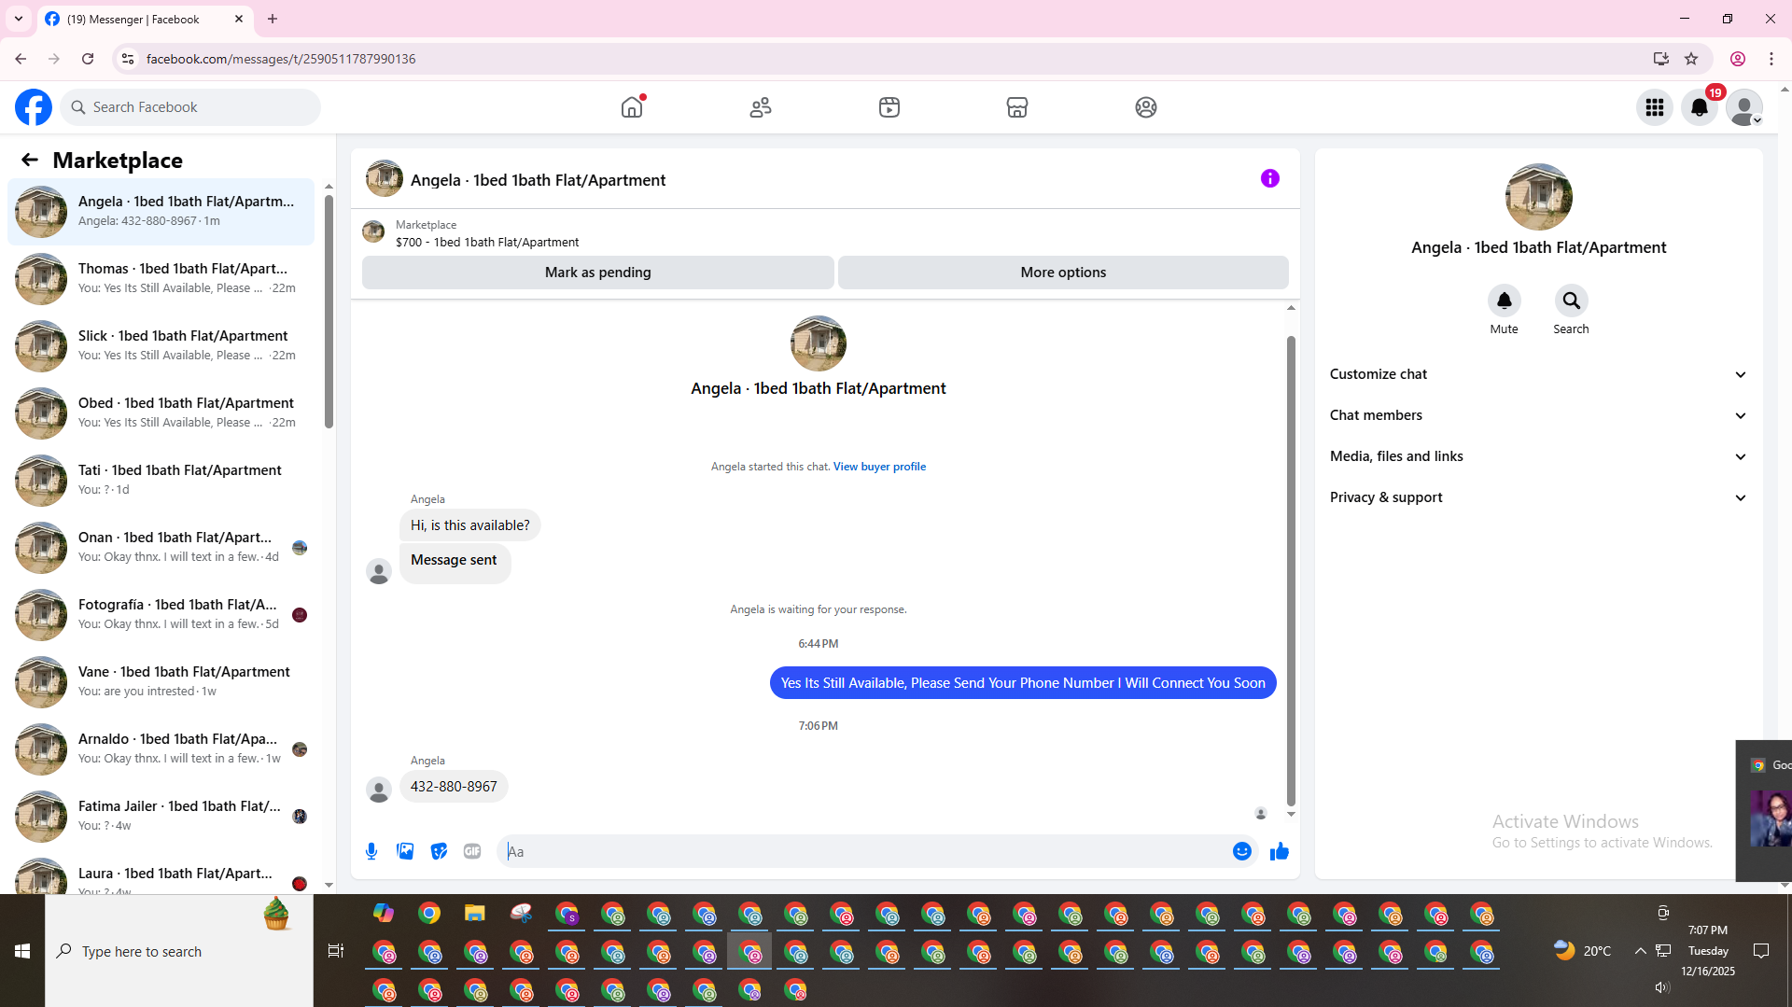Screen dimensions: 1792x1007
Task: Go back from Marketplace chats list
Action: click(x=30, y=161)
